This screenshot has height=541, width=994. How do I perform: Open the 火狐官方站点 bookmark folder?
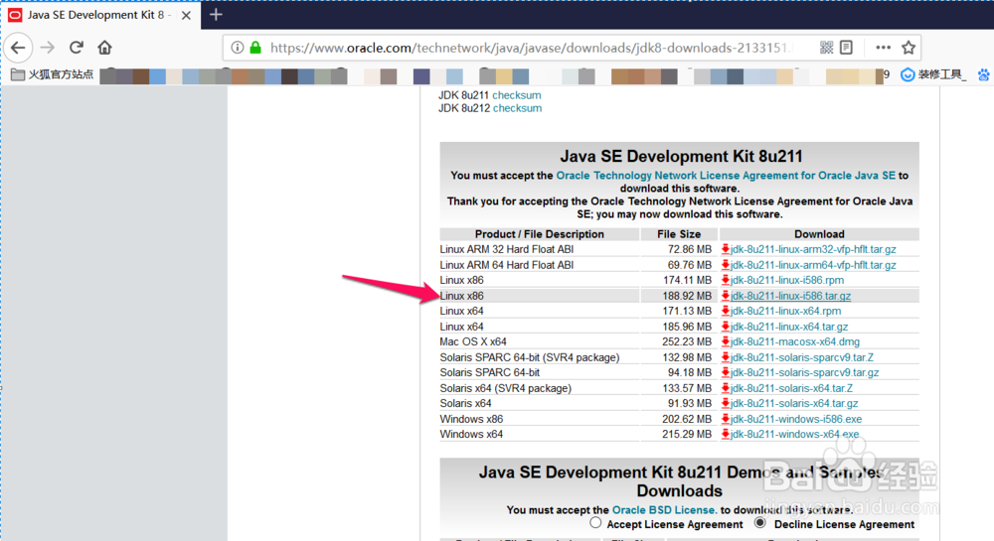(53, 74)
